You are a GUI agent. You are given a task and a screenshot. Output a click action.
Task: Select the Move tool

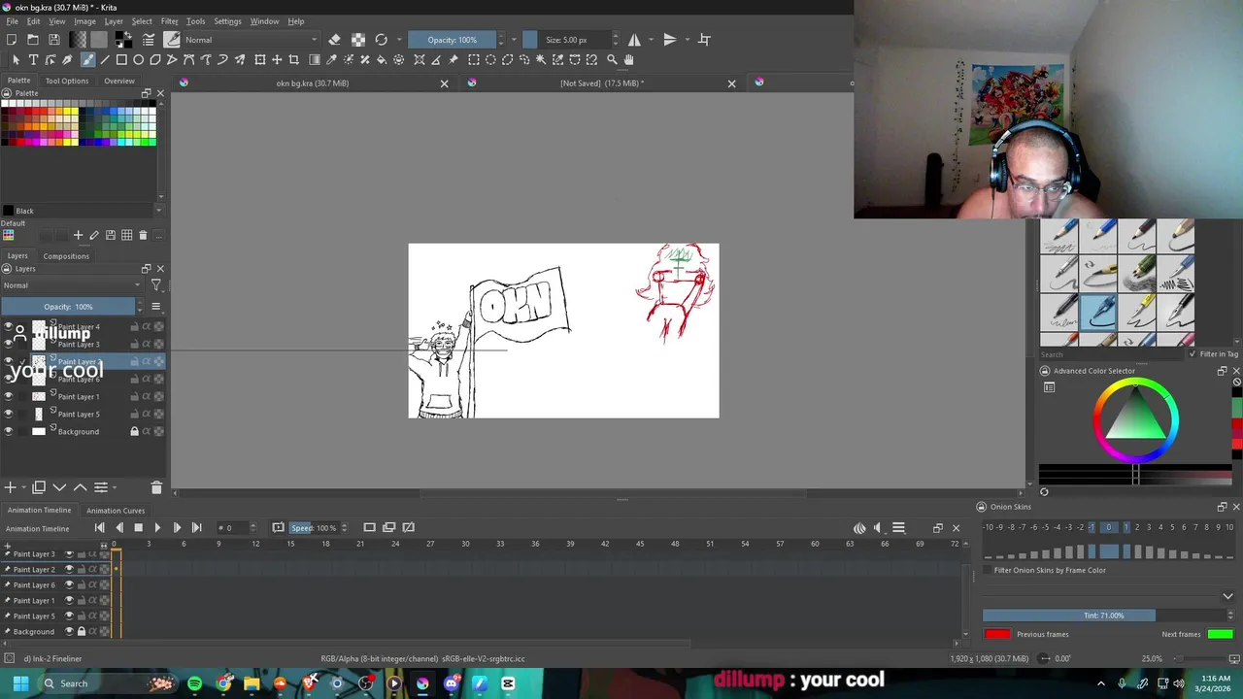277,60
